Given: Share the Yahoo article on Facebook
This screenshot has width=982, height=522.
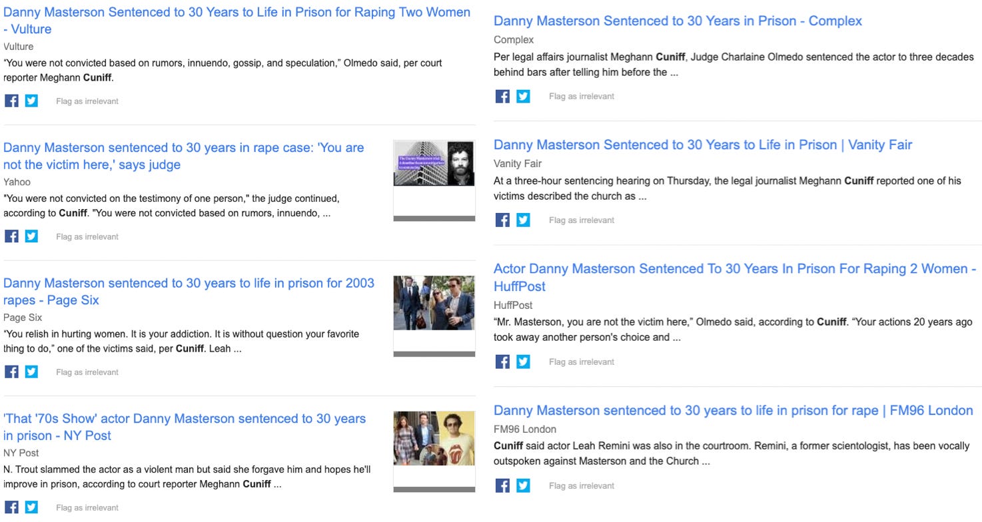Looking at the screenshot, I should [11, 236].
